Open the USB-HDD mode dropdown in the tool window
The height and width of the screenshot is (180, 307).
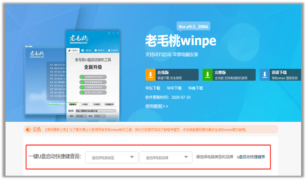coord(81,116)
